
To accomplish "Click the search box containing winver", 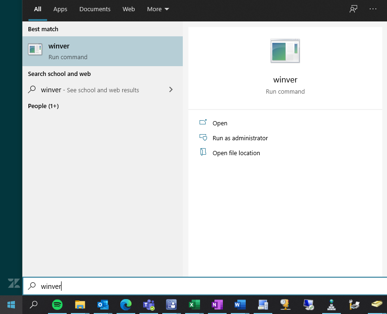I will point(205,286).
